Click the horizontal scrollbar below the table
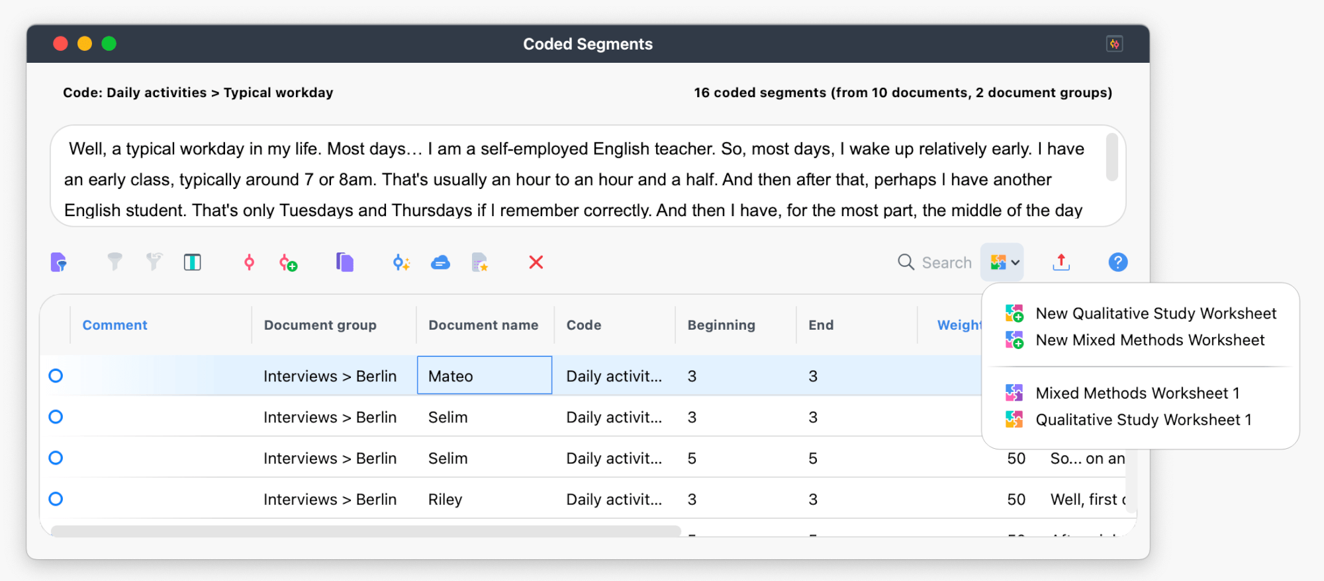1324x581 pixels. [x=365, y=531]
